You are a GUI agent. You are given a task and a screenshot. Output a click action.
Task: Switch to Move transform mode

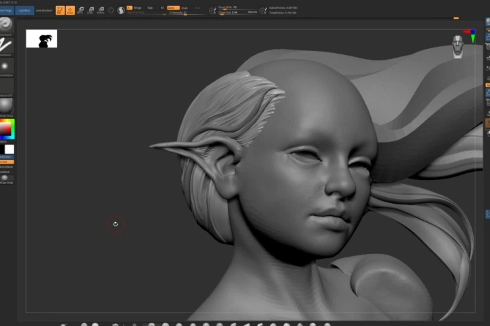[x=80, y=10]
